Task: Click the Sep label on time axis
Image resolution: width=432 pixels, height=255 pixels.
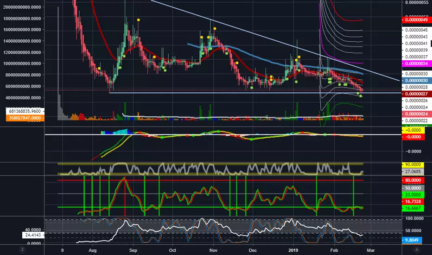Action: pos(133,250)
